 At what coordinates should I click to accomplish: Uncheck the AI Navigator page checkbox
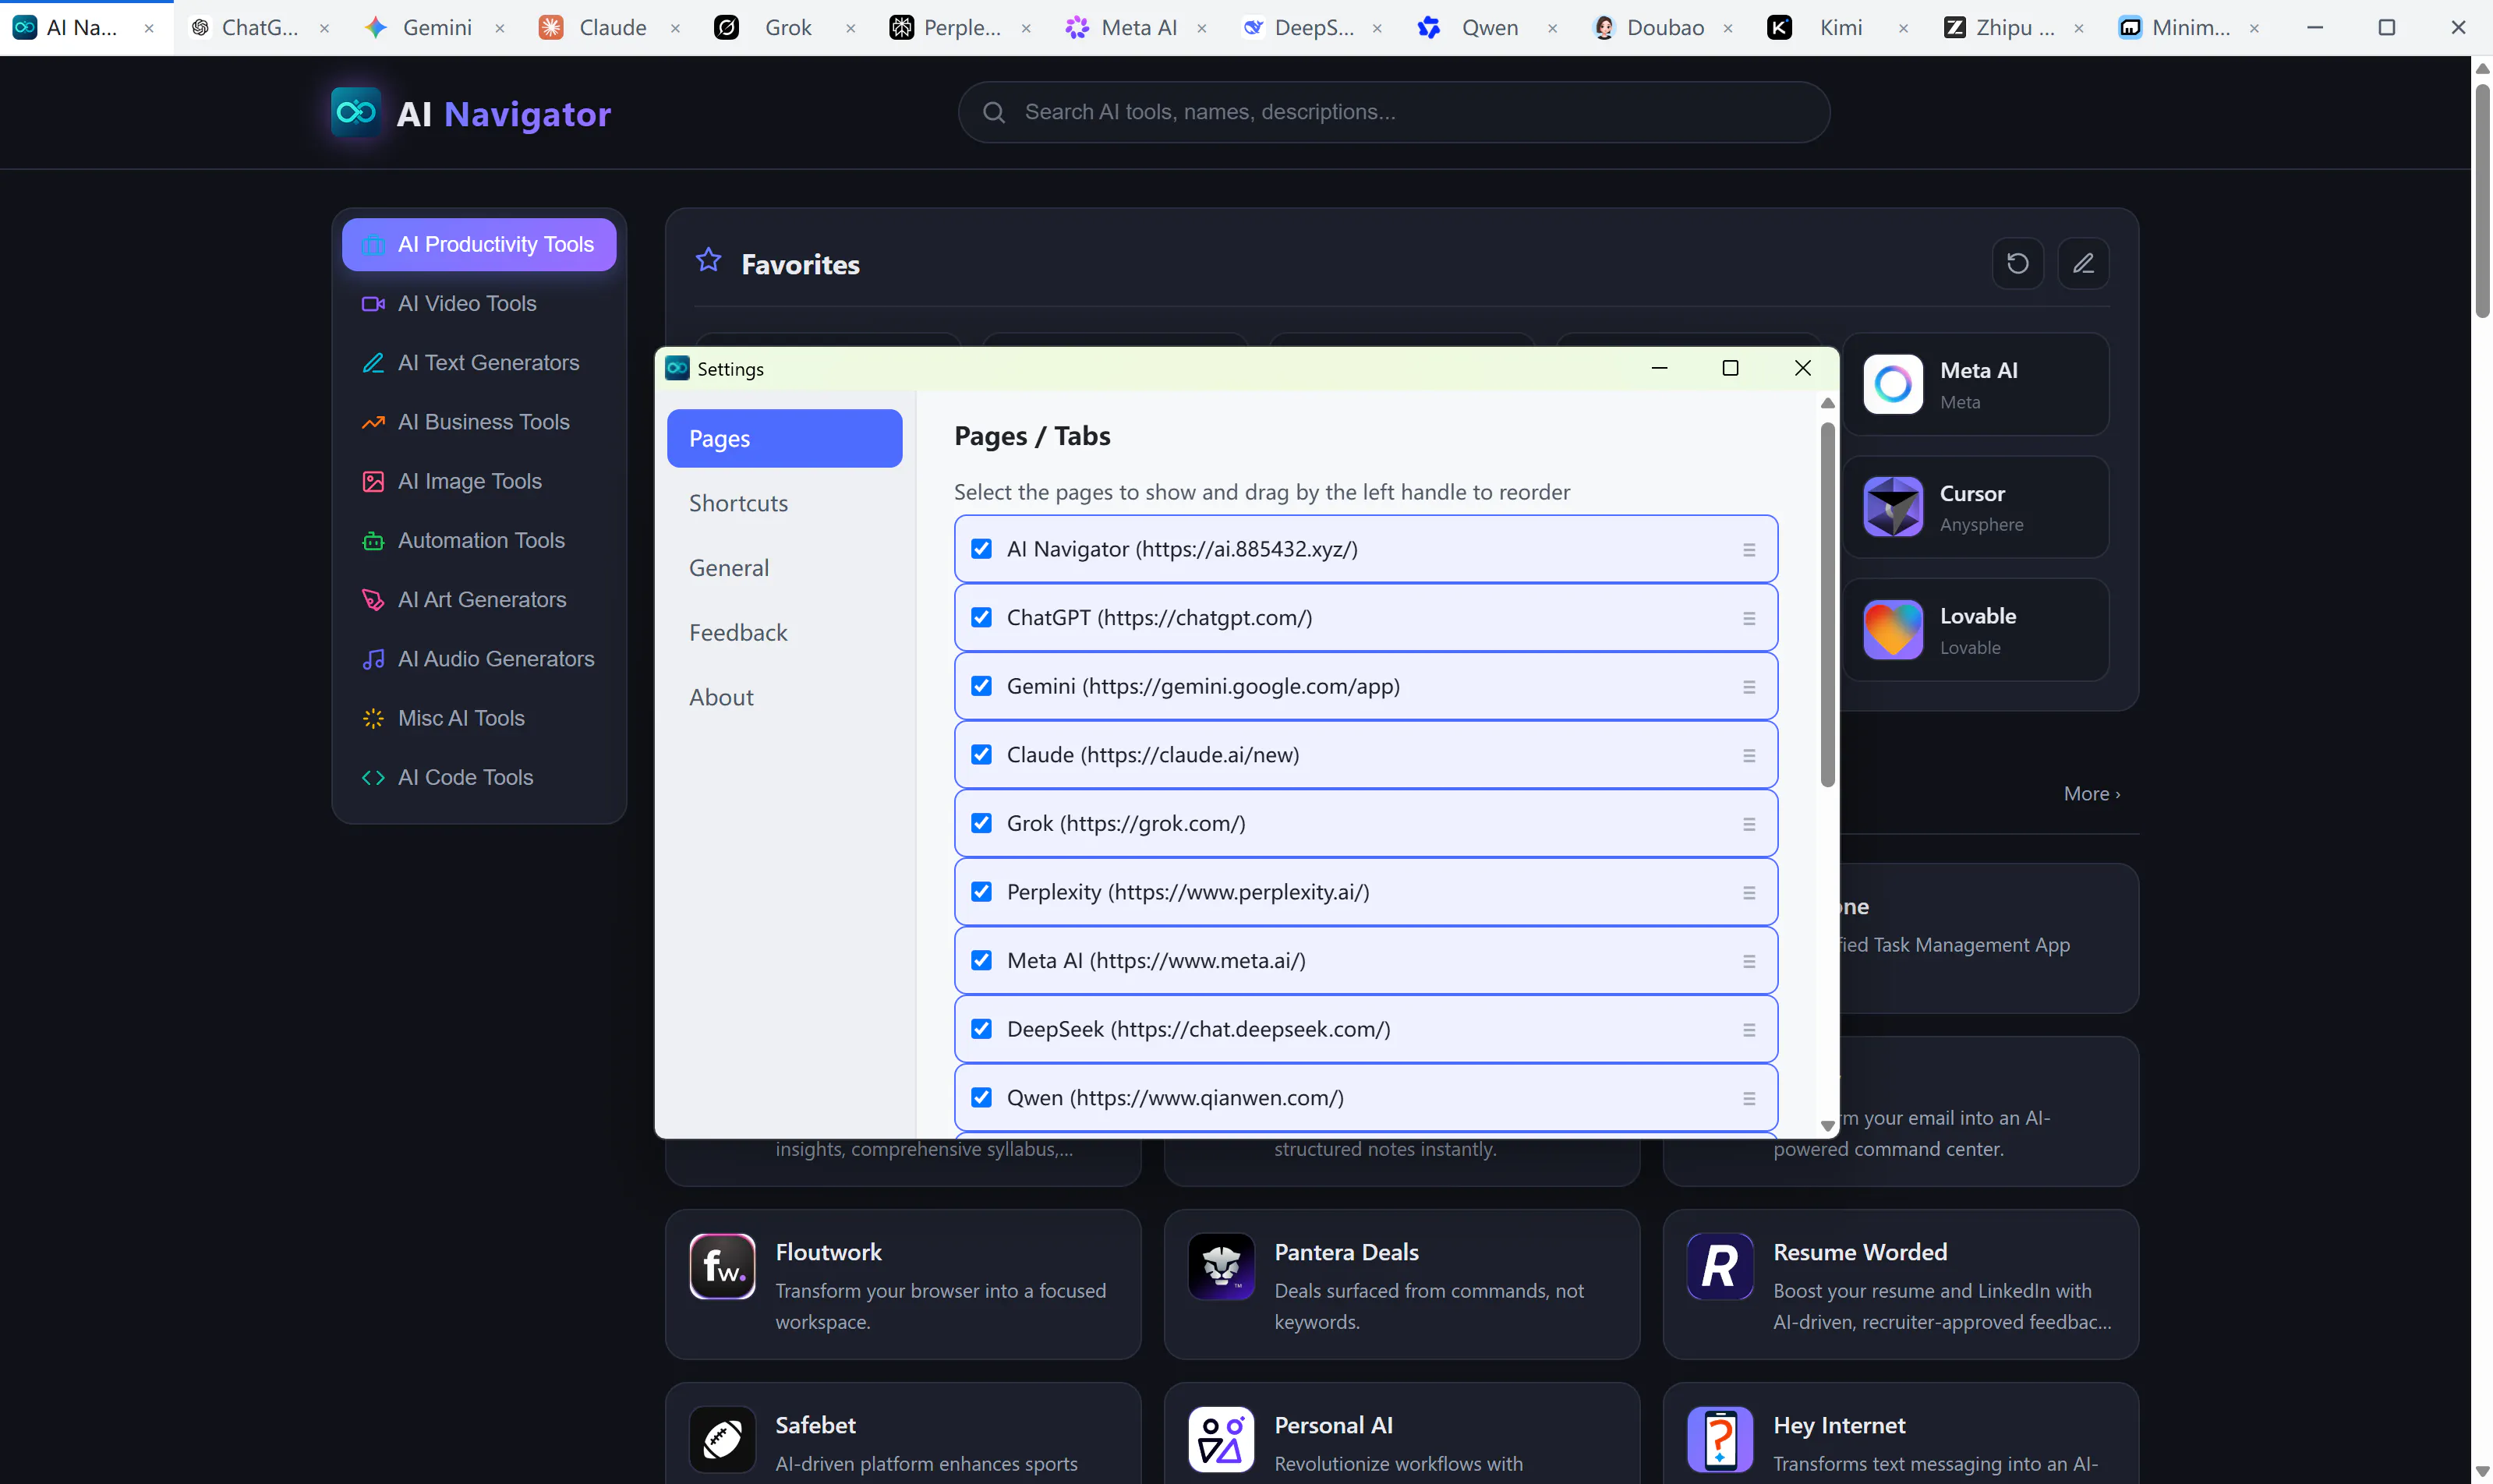click(x=982, y=549)
